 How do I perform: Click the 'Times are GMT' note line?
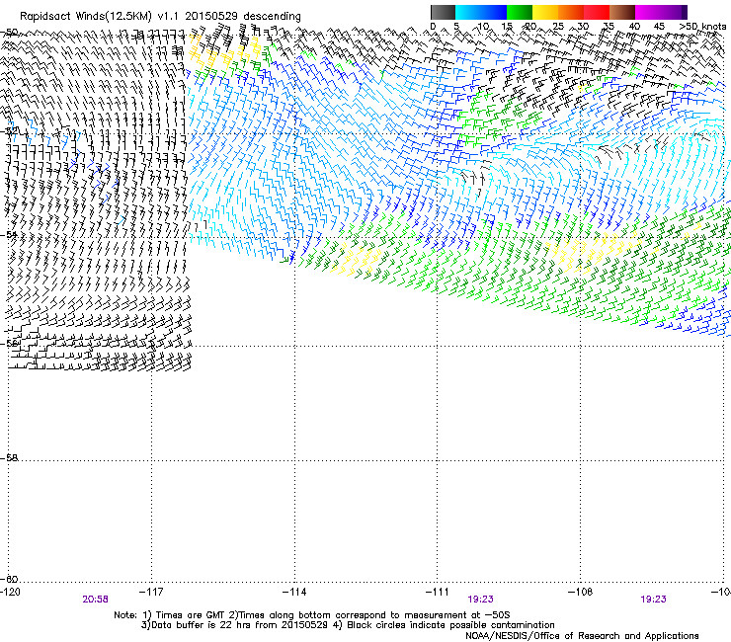point(312,615)
